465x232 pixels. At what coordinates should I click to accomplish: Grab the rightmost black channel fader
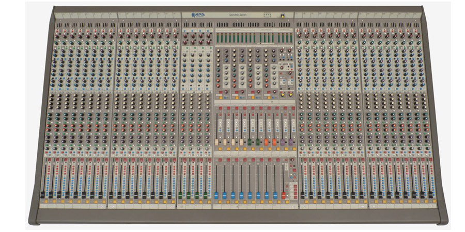[x=430, y=195]
